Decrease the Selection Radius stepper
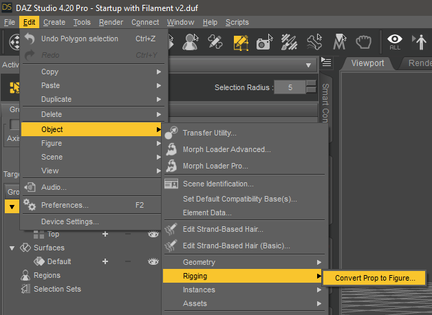This screenshot has width=432, height=315. tap(312, 90)
